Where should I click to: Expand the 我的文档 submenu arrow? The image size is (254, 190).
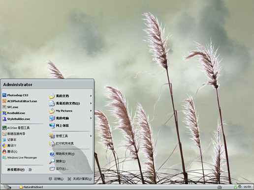point(91,96)
